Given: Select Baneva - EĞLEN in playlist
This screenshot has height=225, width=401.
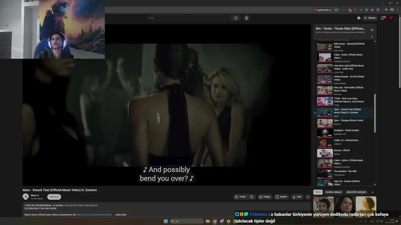Looking at the screenshot, I should [344, 153].
